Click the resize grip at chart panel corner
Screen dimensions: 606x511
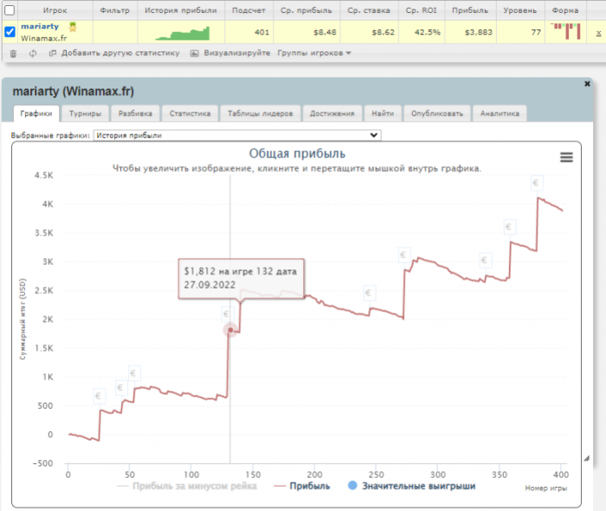pyautogui.click(x=586, y=458)
